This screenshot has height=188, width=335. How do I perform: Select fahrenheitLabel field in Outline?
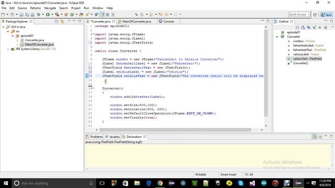click(x=308, y=45)
